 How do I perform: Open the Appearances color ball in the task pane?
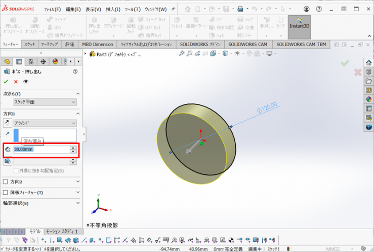369,99
